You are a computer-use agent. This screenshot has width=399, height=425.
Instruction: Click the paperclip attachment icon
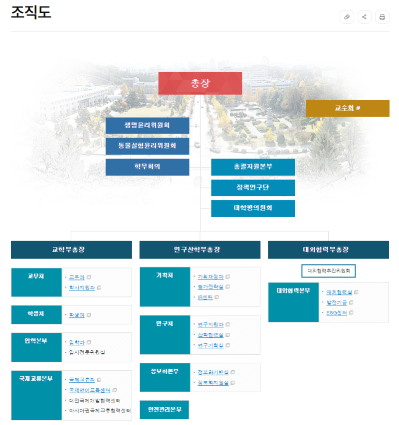347,17
